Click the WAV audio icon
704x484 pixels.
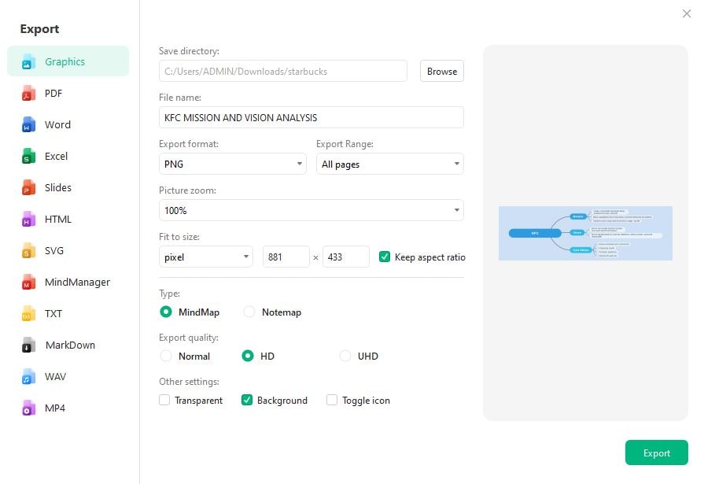(x=28, y=377)
